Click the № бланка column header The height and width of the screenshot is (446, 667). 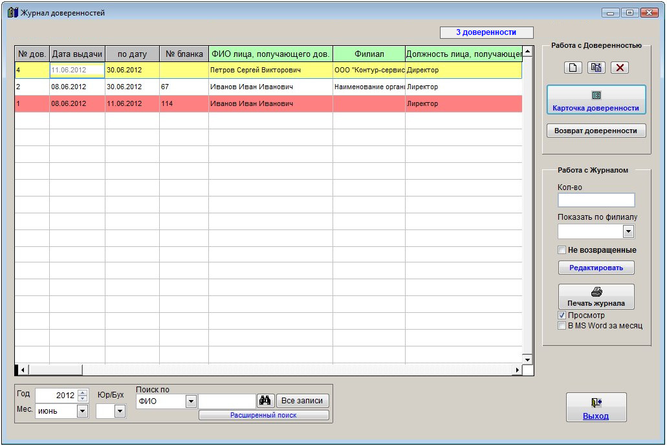pyautogui.click(x=184, y=54)
